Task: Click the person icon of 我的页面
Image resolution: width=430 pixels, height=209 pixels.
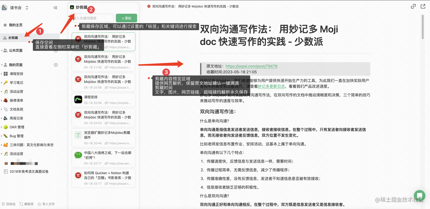Action: 5,65
